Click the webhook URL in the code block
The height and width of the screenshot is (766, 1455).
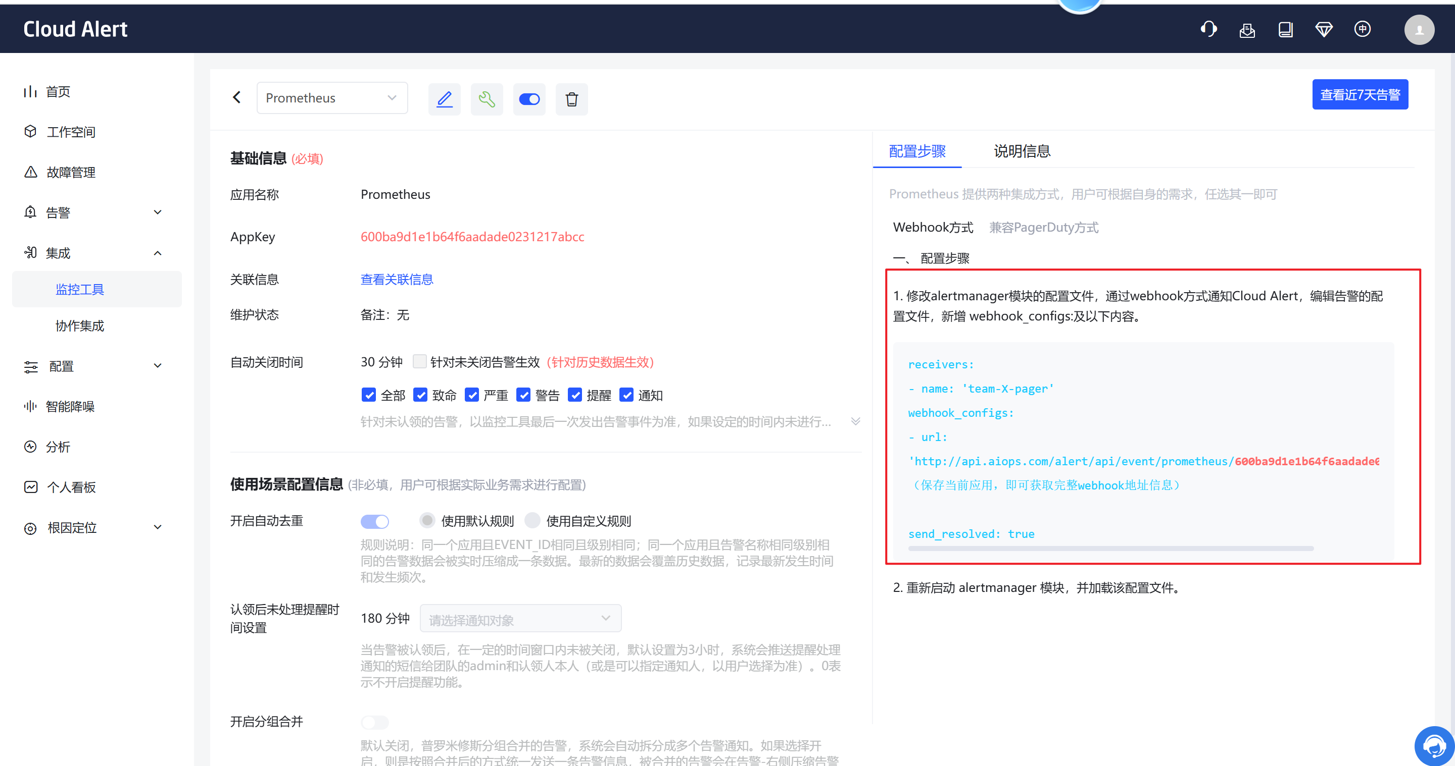[1143, 461]
